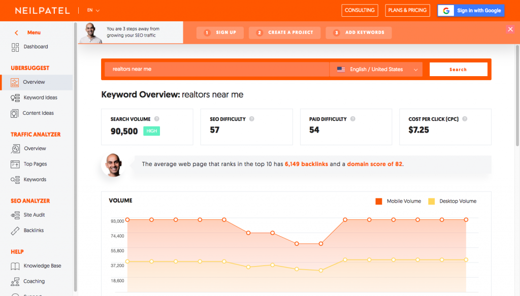Click the Cost Per Click help icon
The image size is (520, 296).
[x=465, y=119]
